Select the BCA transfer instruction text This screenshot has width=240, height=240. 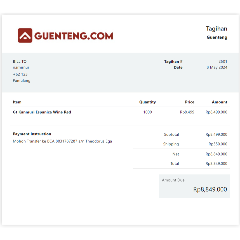coord(62,141)
